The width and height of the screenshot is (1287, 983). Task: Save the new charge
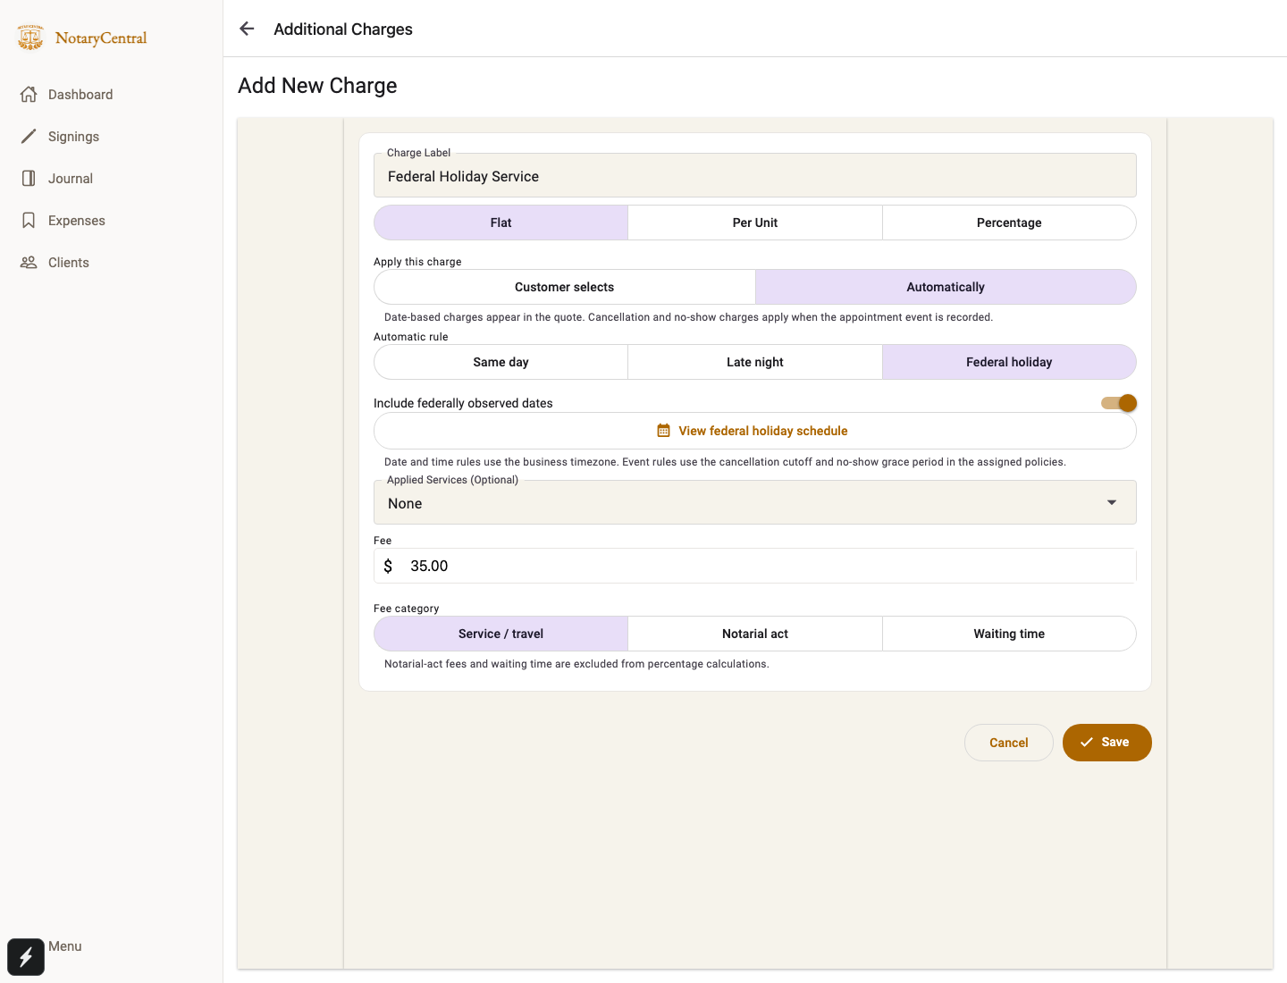click(x=1106, y=743)
